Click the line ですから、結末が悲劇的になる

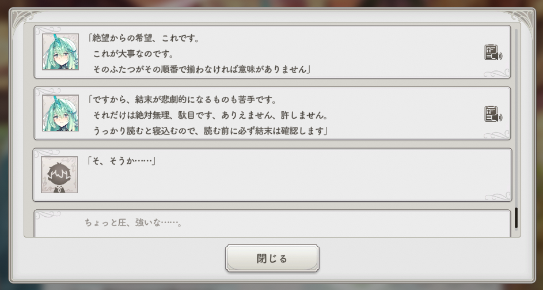click(x=183, y=100)
